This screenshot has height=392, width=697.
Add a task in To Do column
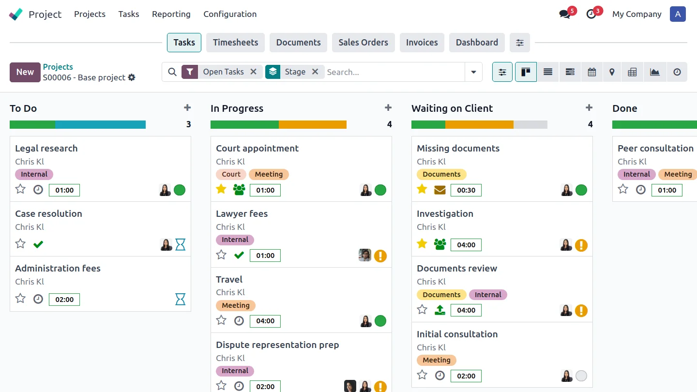click(187, 108)
